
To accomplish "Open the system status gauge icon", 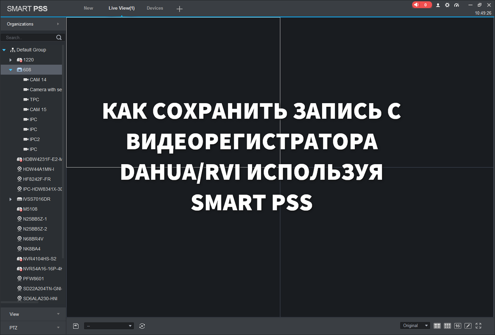I will [x=456, y=5].
